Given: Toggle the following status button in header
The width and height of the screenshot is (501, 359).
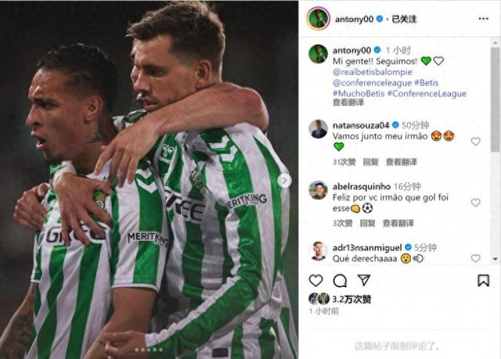Looking at the screenshot, I should coord(404,19).
